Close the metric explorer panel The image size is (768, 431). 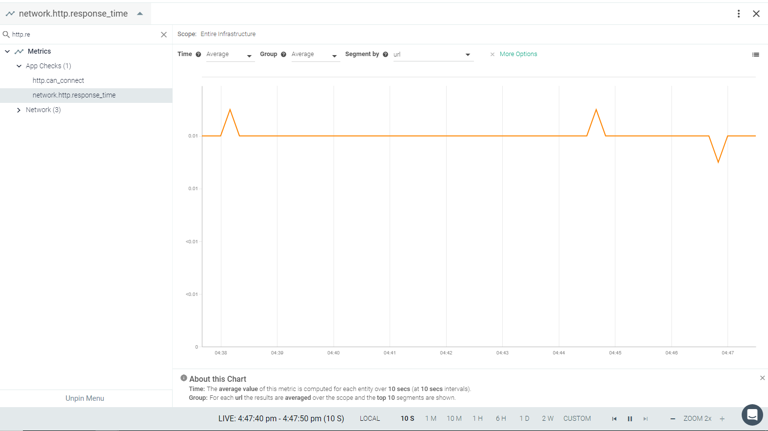pos(756,14)
